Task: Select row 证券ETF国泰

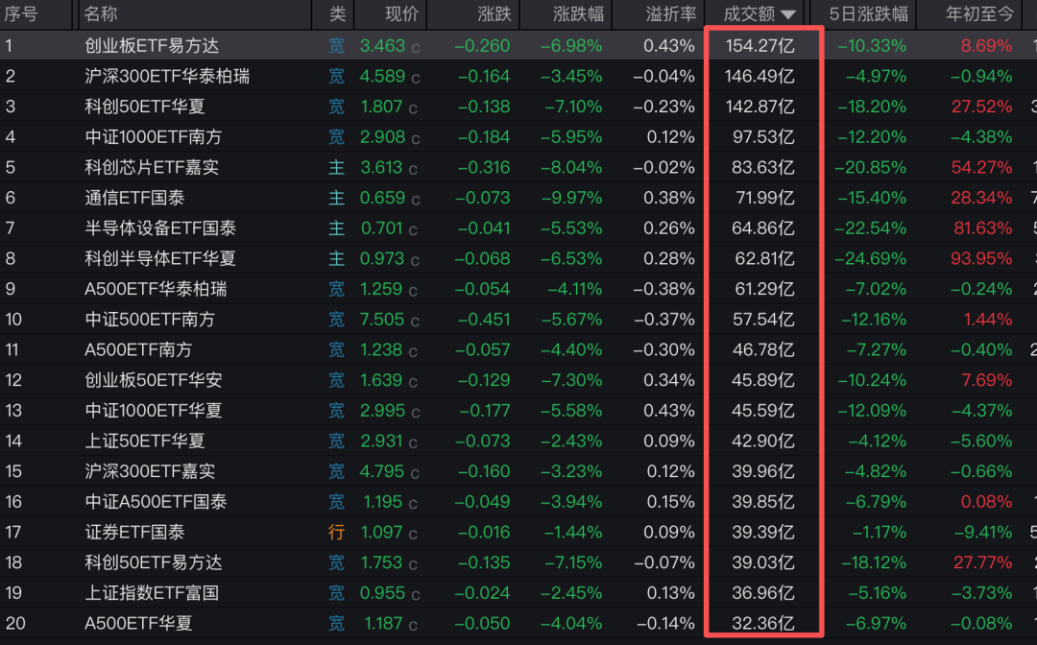Action: 518,532
